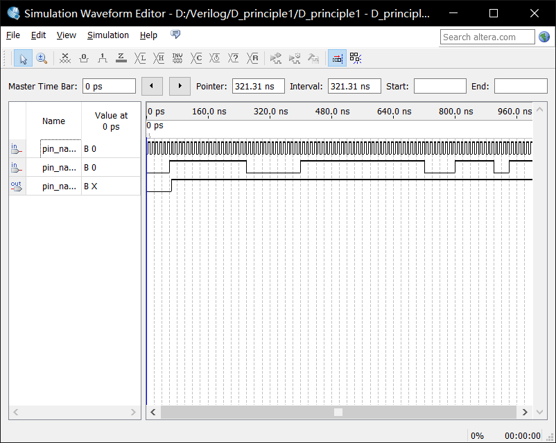
Task: Click waveform vertical scroll up arrow
Action: pos(539,110)
